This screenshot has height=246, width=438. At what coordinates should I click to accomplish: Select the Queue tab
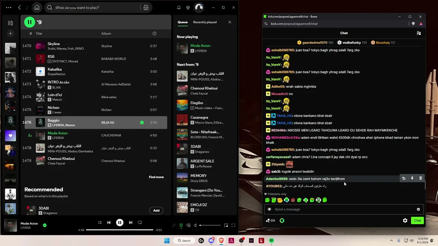pos(182,22)
